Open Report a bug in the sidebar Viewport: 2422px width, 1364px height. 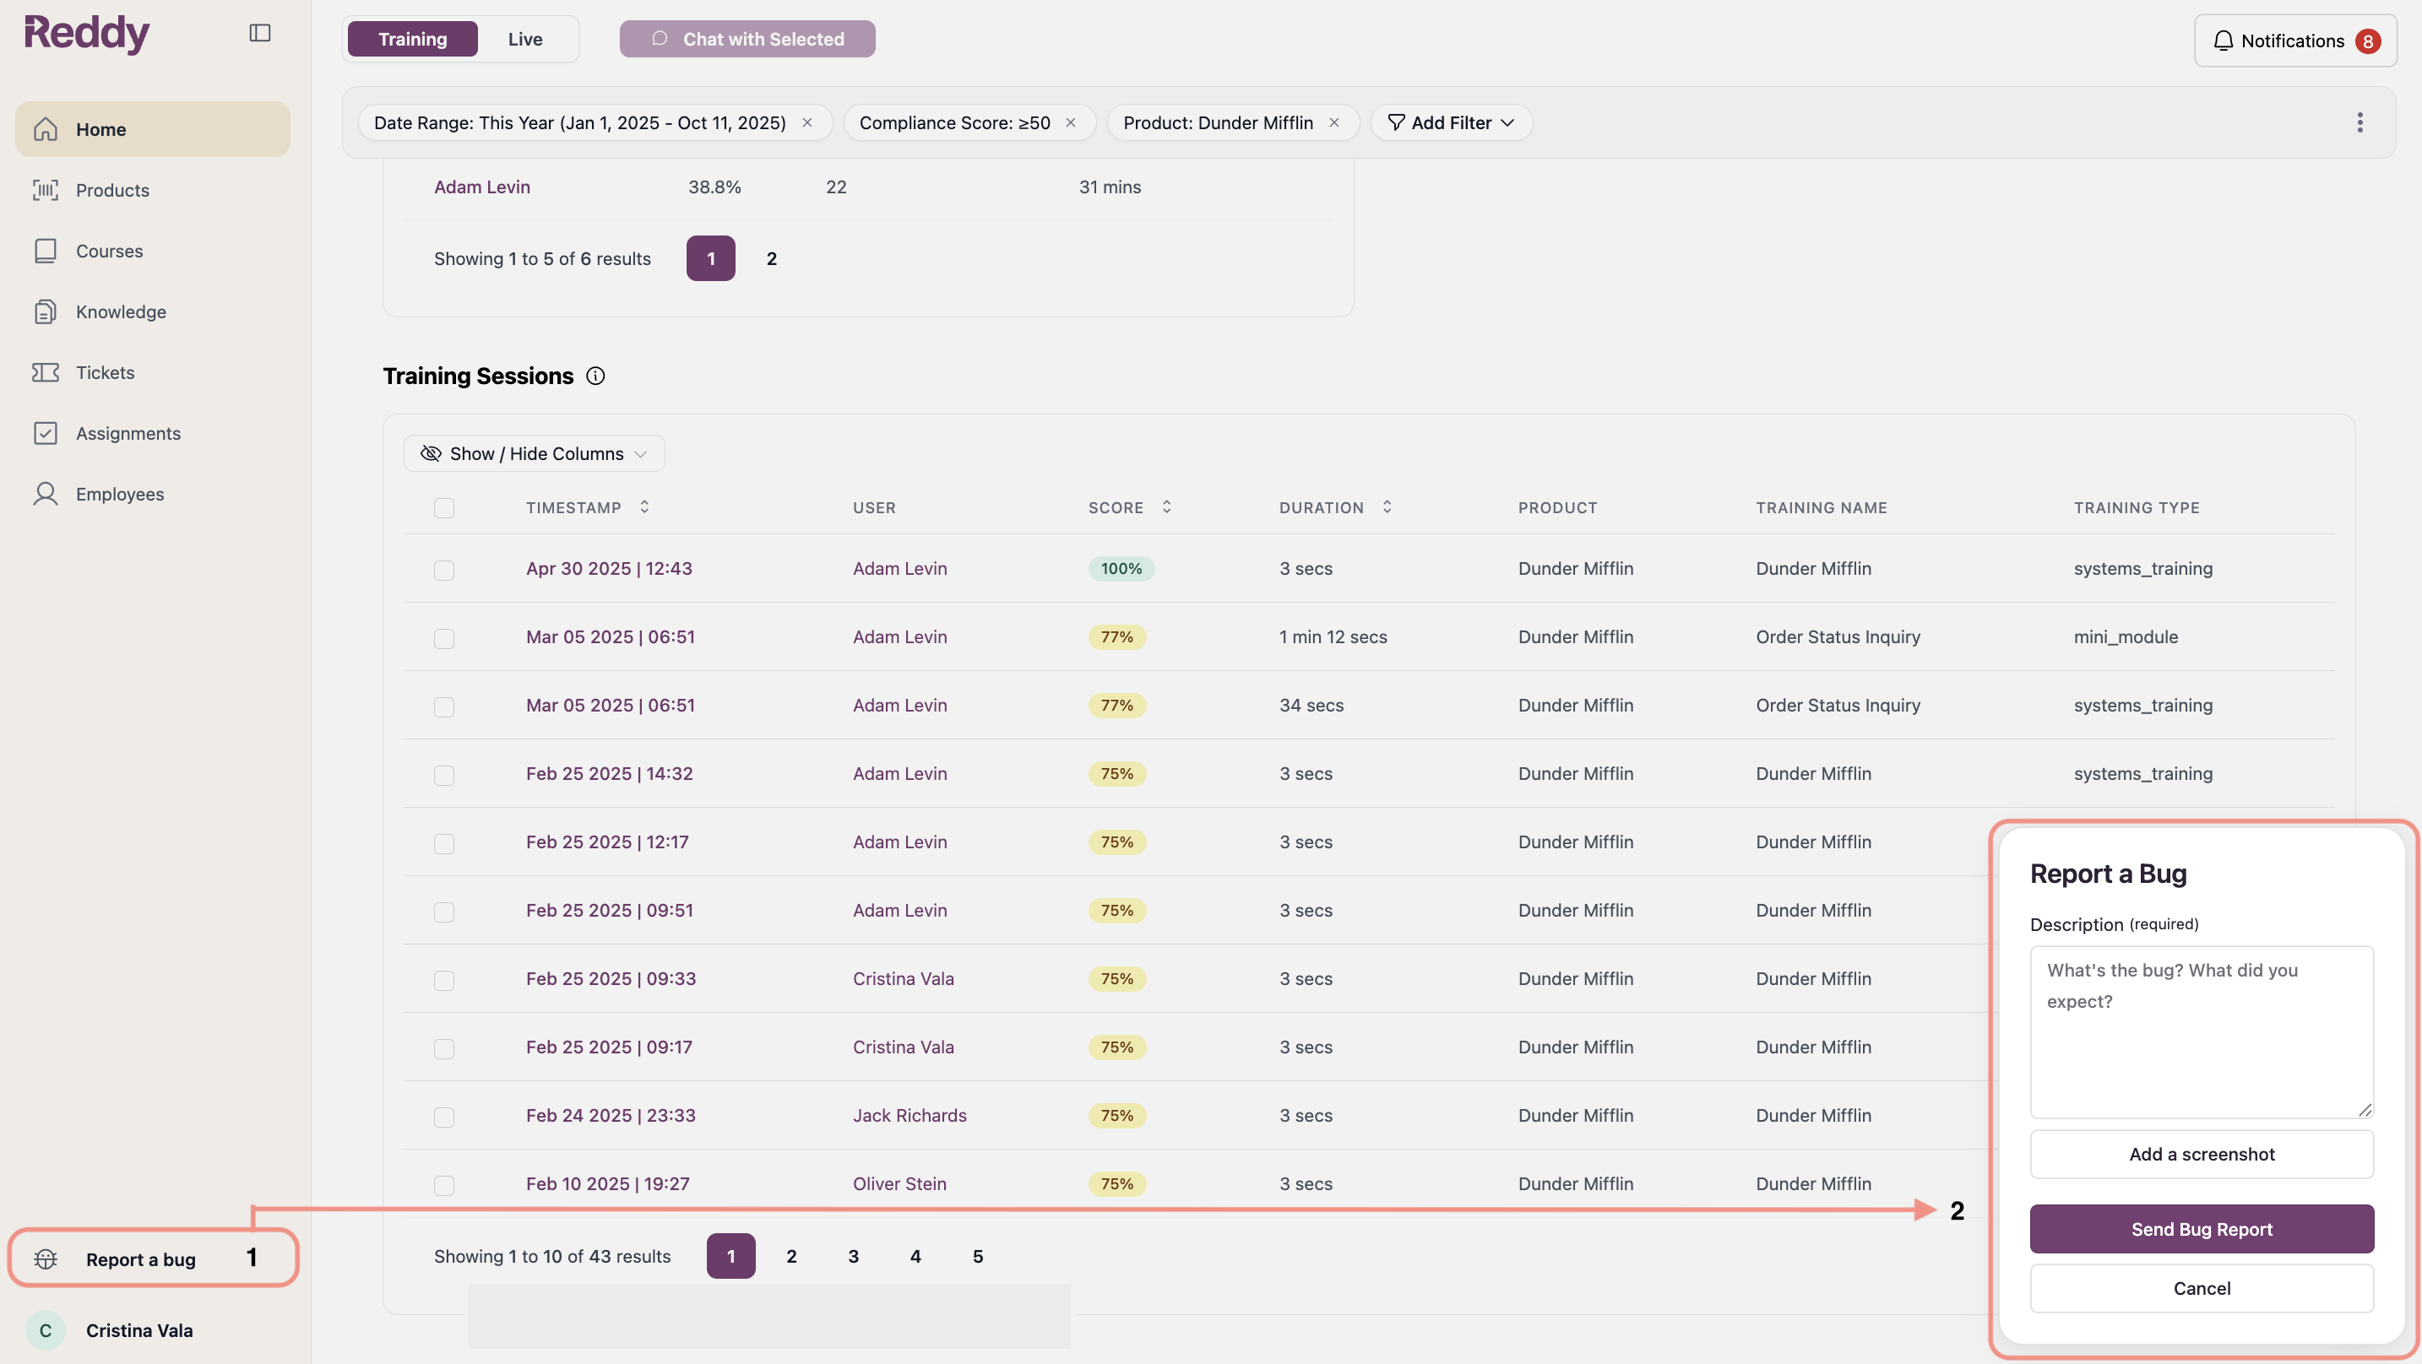[141, 1258]
